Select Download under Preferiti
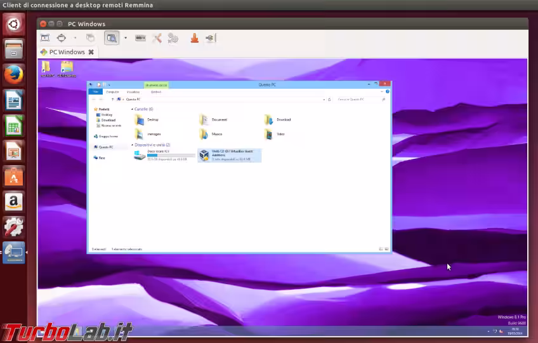The width and height of the screenshot is (538, 343). click(x=106, y=120)
